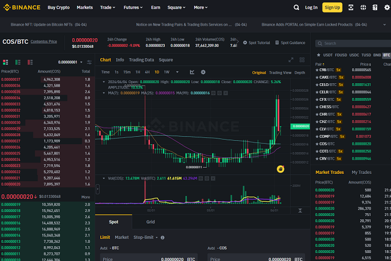The height and width of the screenshot is (261, 391).
Task: Switch to multi-chart grid layout
Action: tap(302, 60)
